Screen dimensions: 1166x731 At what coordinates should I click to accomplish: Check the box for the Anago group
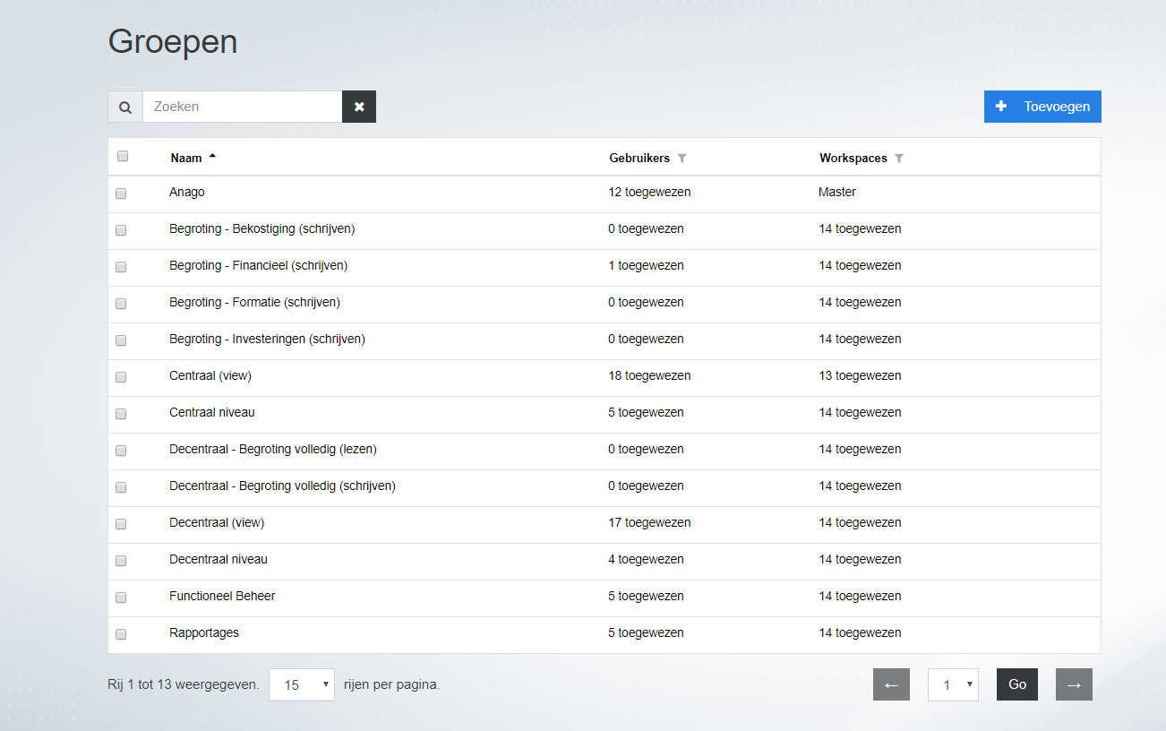[121, 193]
